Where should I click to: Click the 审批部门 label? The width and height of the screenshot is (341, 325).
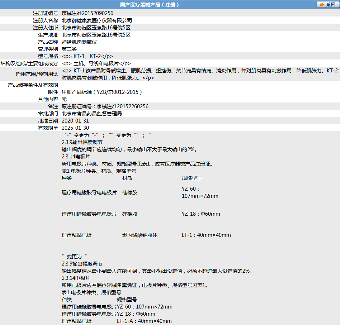point(48,114)
